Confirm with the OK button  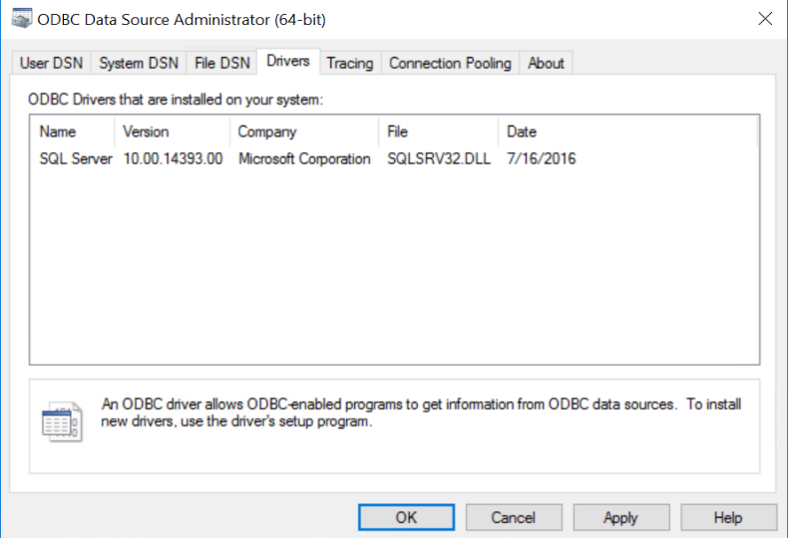[406, 517]
